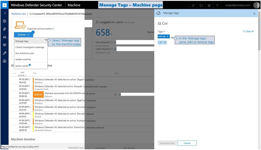This screenshot has height=150, width=261.
Task: Open the Actions dropdown button
Action: tap(24, 34)
